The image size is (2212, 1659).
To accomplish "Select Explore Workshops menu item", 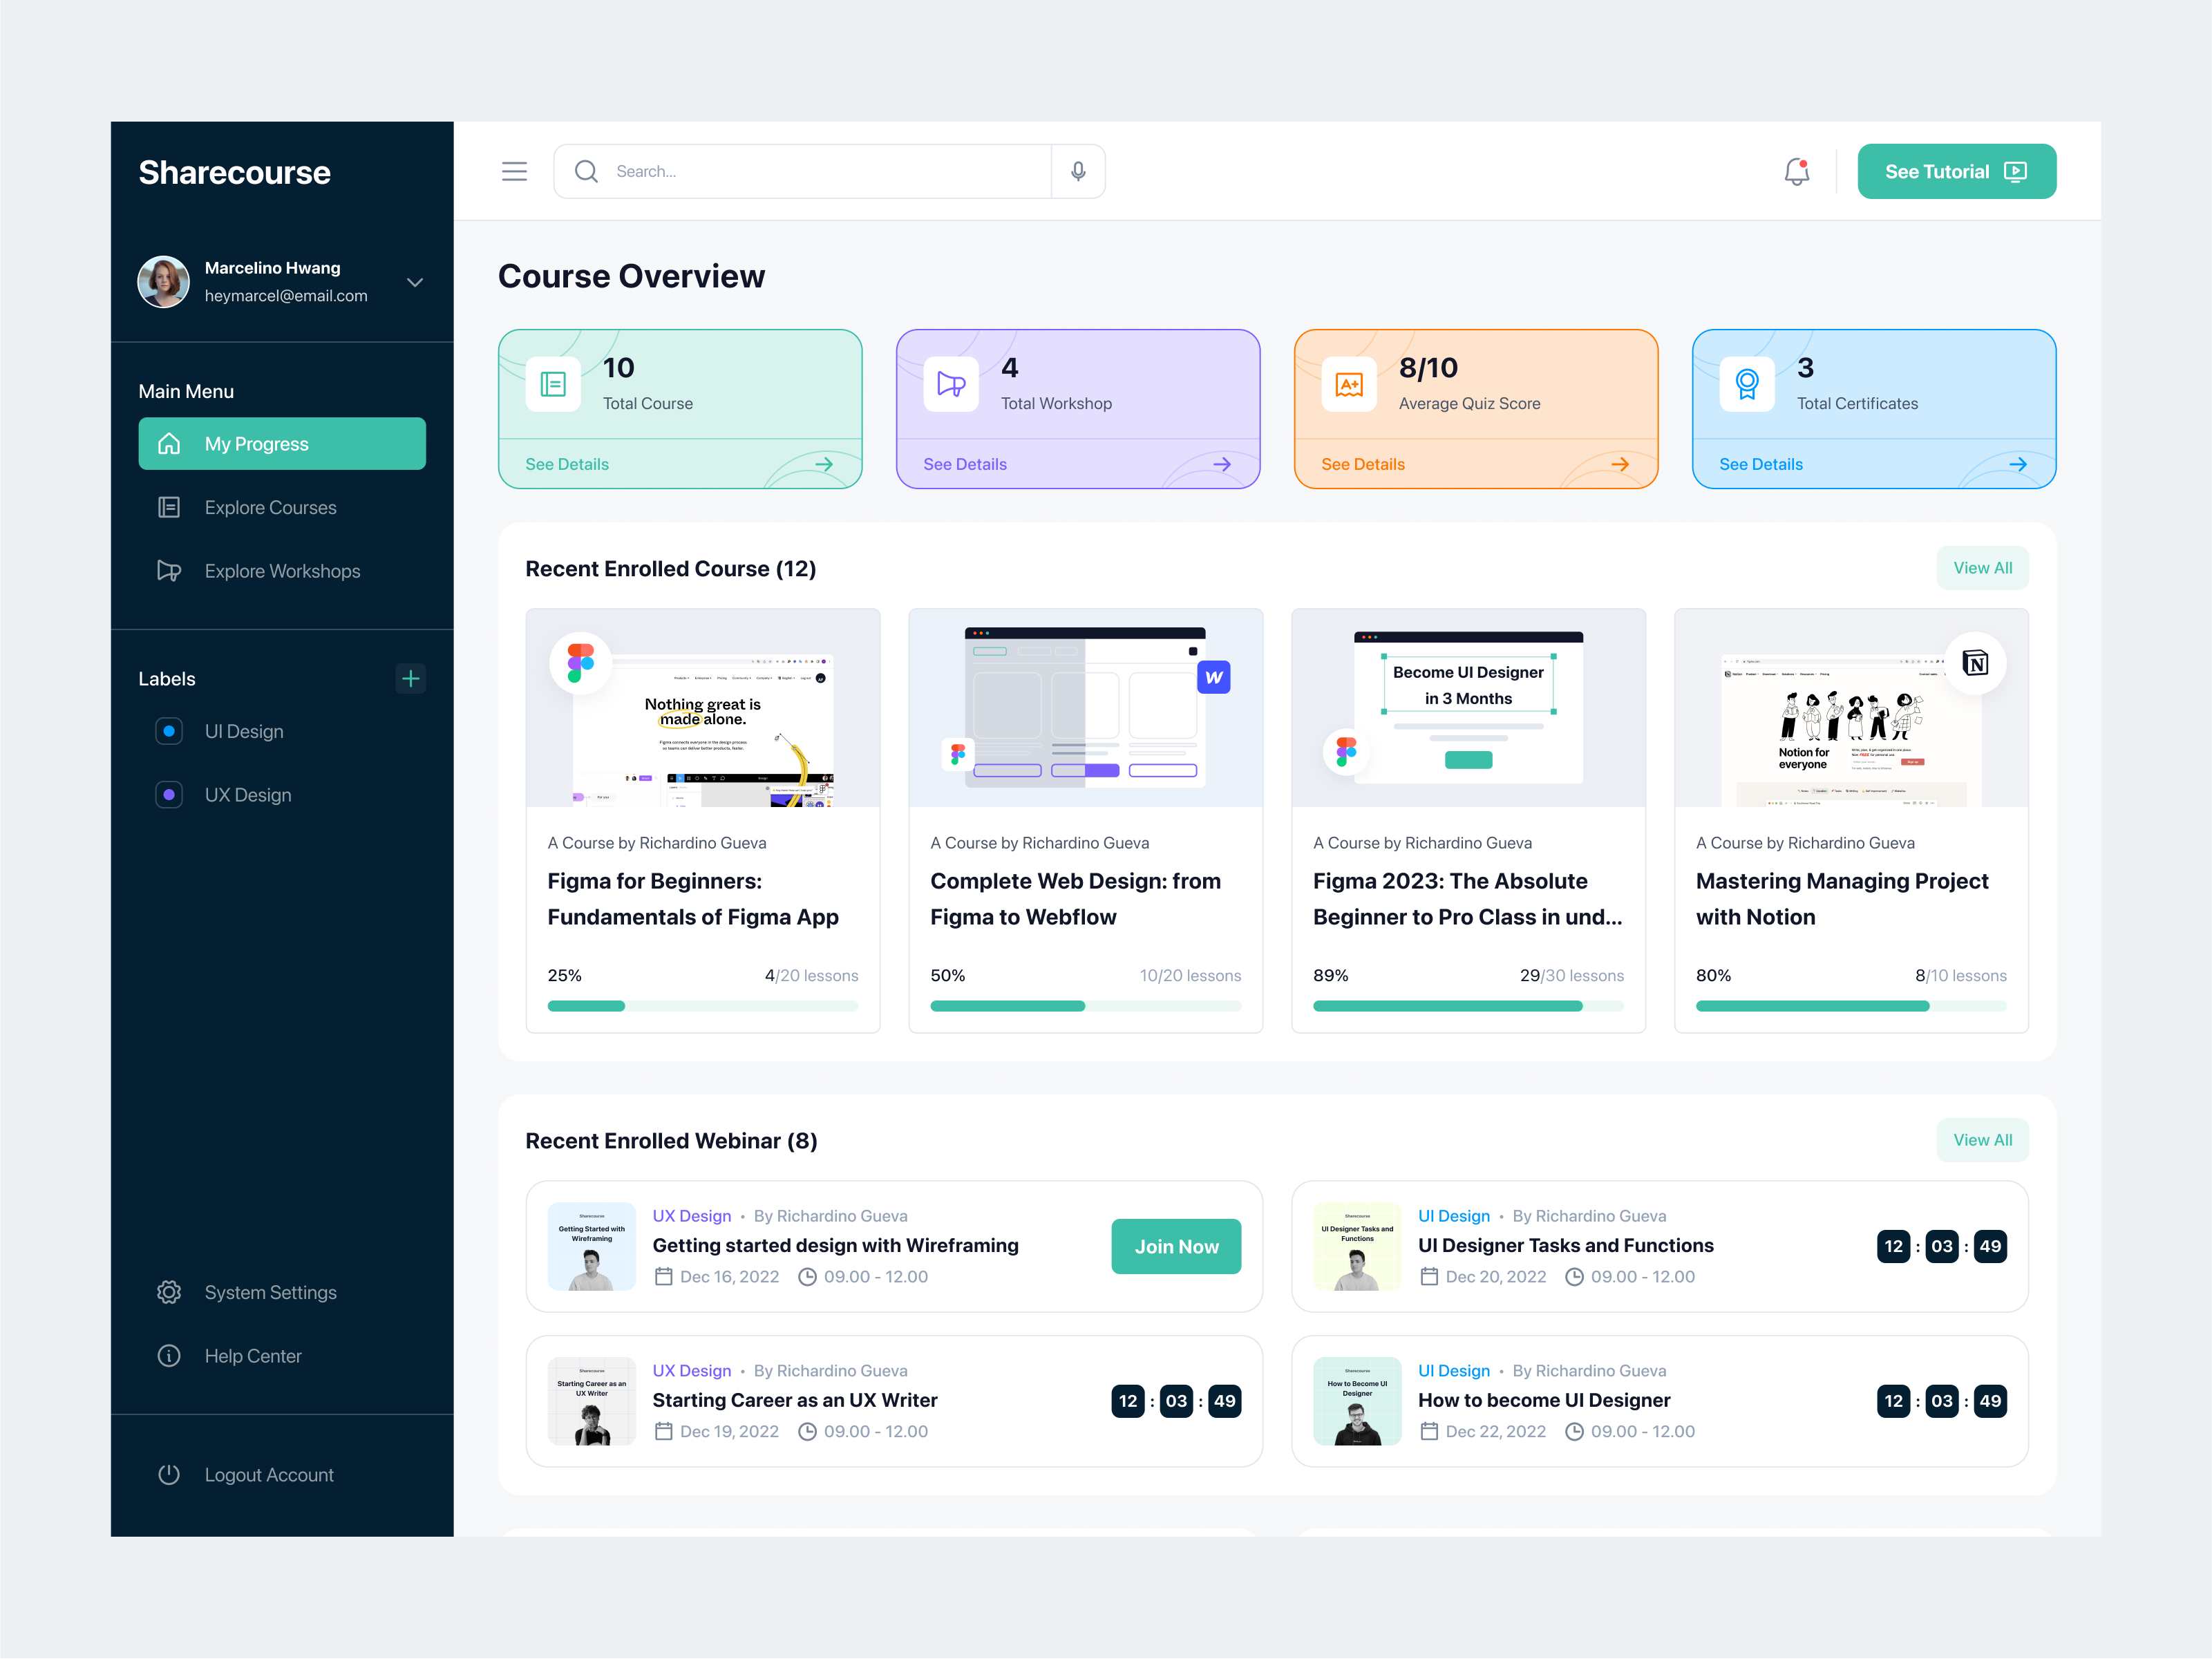I will tap(283, 570).
